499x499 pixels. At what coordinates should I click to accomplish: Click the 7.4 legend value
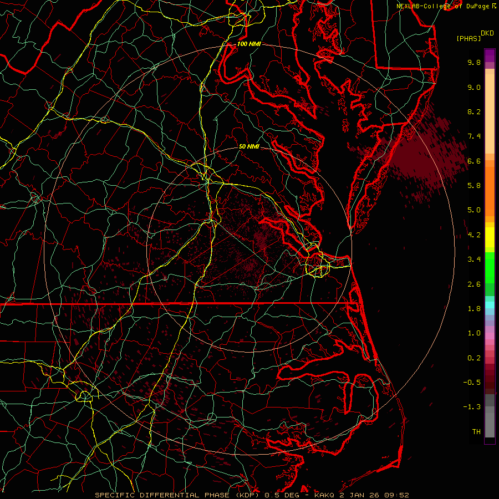474,136
